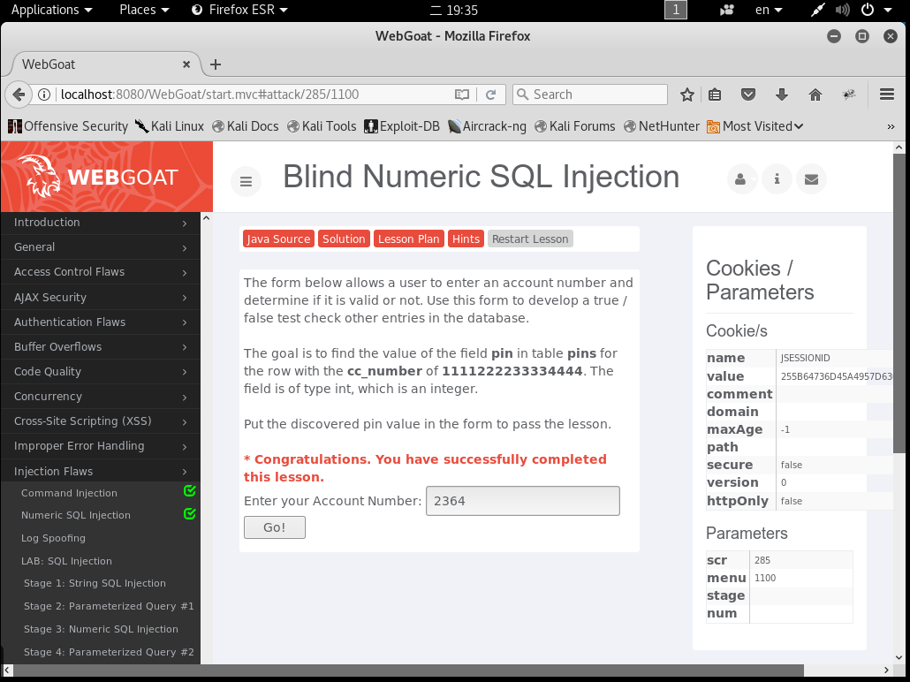View Java Source button
Screen dimensions: 910x682
pyautogui.click(x=278, y=239)
